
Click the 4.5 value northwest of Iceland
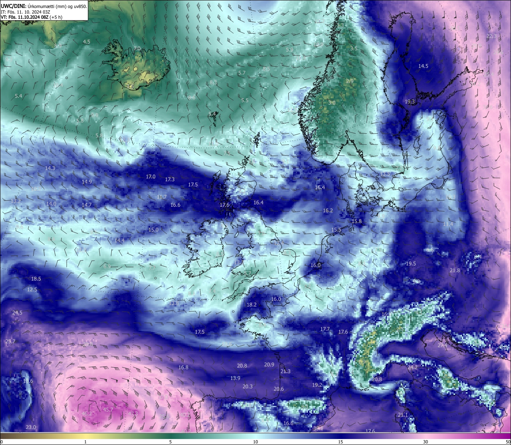[87, 42]
